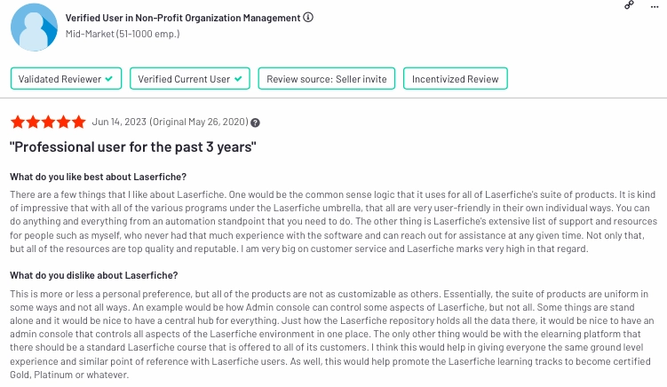Open review title Professional user for past 3 years
Image resolution: width=667 pixels, height=387 pixels.
(133, 147)
